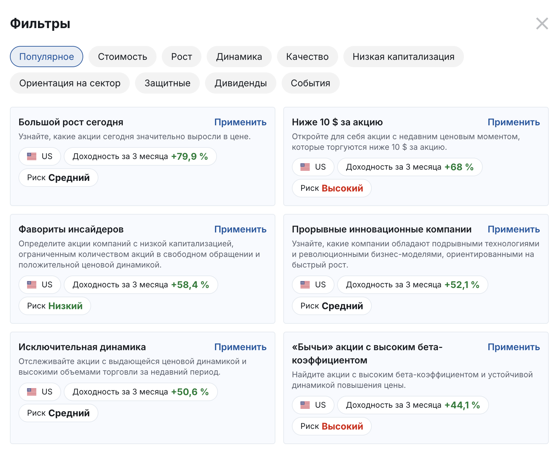Click the Риск Низкий chip
The width and height of the screenshot is (560, 455).
[x=55, y=306]
